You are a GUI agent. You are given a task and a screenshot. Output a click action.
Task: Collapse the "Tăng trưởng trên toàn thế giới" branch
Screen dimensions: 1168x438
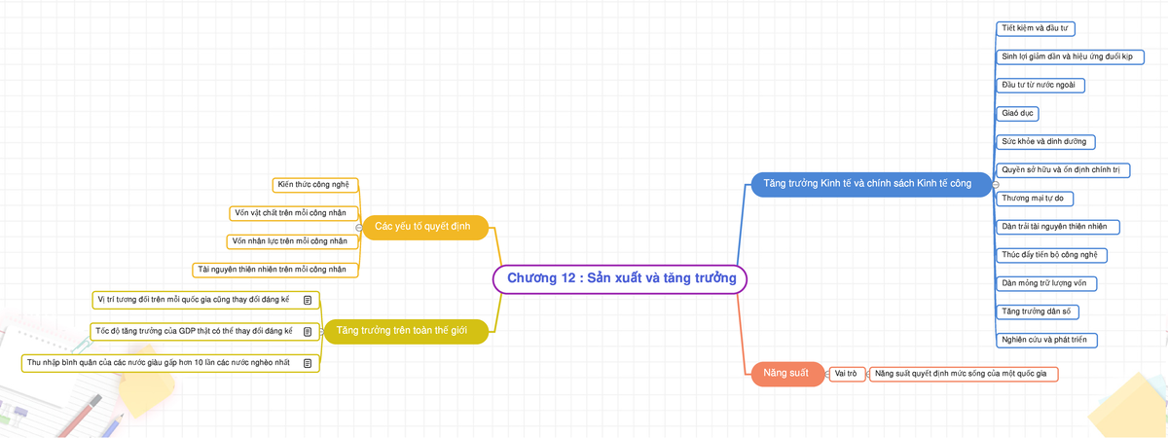[322, 331]
